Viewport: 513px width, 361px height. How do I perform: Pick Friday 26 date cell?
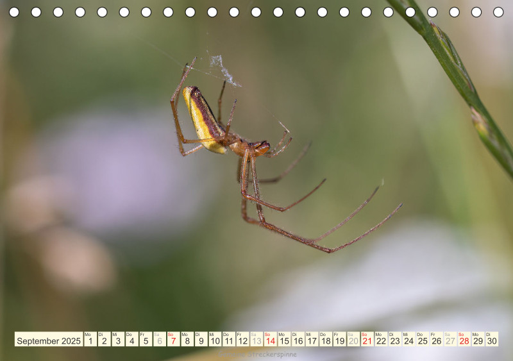coord(437,339)
